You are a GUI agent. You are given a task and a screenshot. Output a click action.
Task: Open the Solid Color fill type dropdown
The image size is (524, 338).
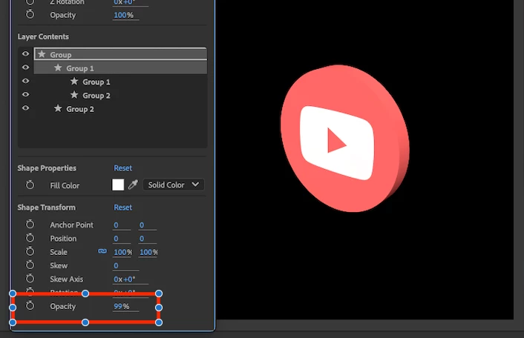[x=174, y=185]
